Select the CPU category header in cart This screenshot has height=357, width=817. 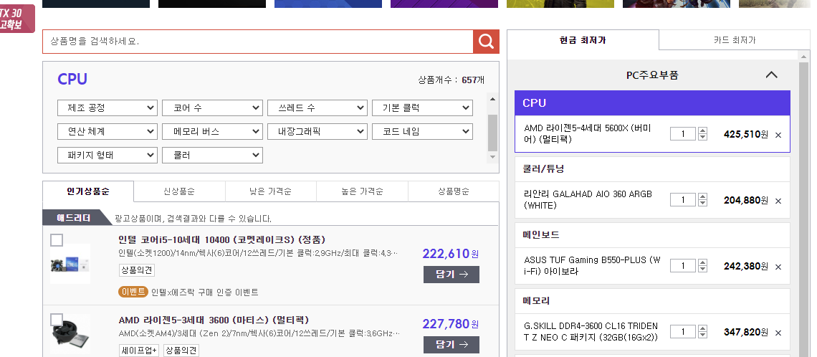[652, 103]
